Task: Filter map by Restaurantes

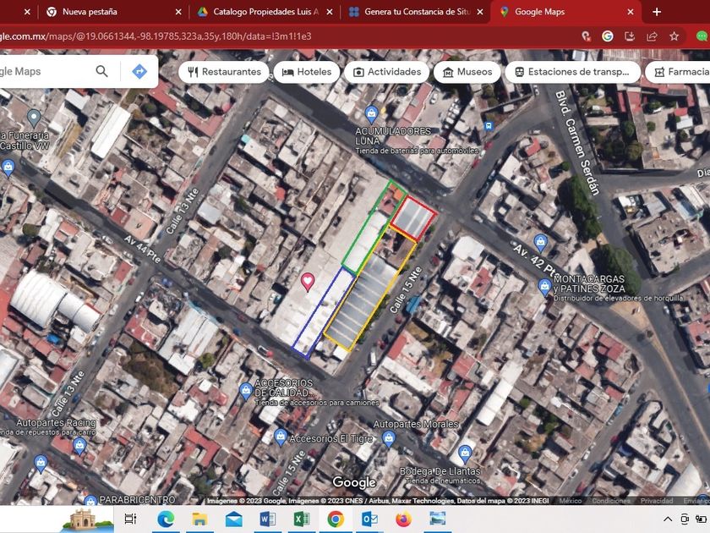Action: [224, 72]
